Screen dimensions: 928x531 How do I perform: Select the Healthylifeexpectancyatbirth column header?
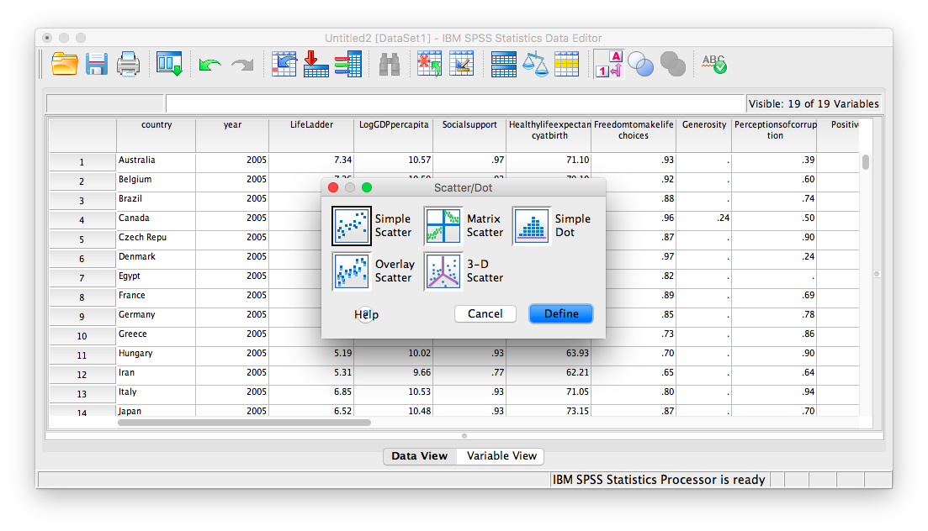pos(549,134)
